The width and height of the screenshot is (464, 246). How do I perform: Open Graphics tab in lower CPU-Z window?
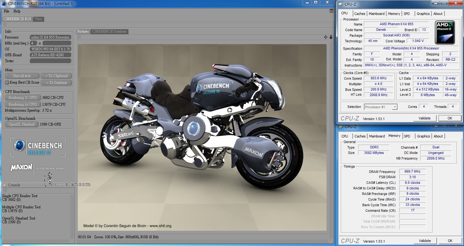424,136
